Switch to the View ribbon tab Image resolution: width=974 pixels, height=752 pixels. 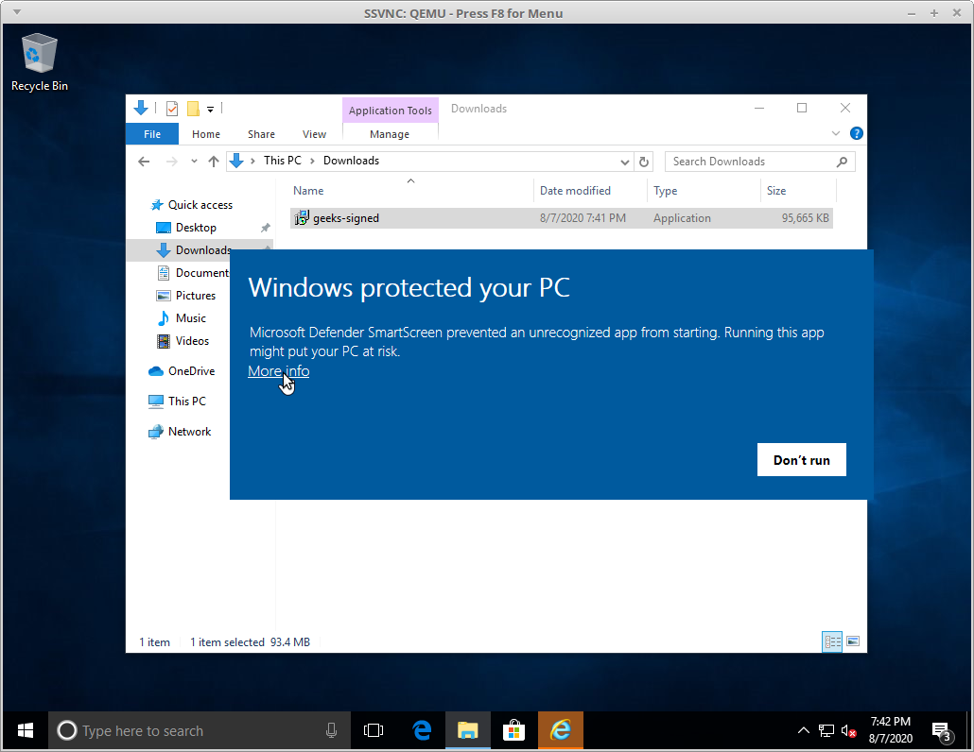tap(314, 134)
